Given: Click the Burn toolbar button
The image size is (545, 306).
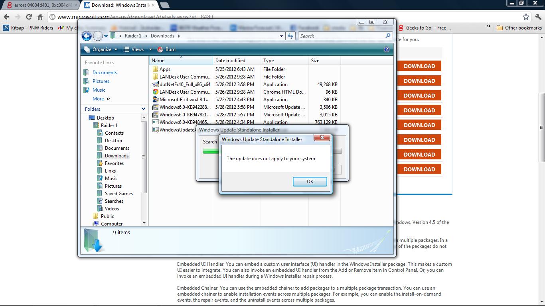Looking at the screenshot, I should coord(166,49).
